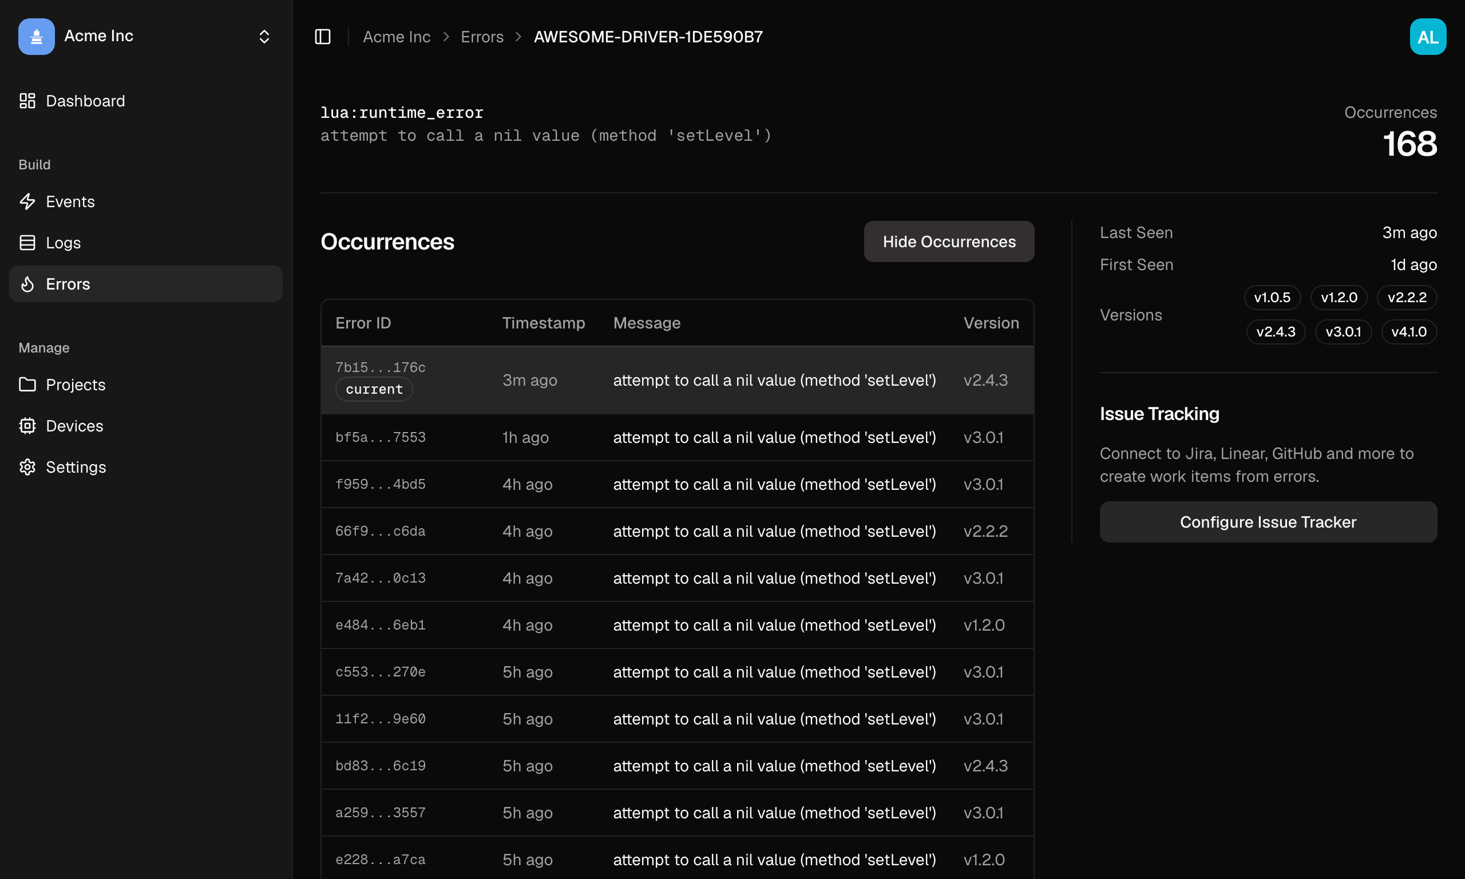1465x879 pixels.
Task: Click the Last Seen 3m ago value
Action: (x=1409, y=233)
